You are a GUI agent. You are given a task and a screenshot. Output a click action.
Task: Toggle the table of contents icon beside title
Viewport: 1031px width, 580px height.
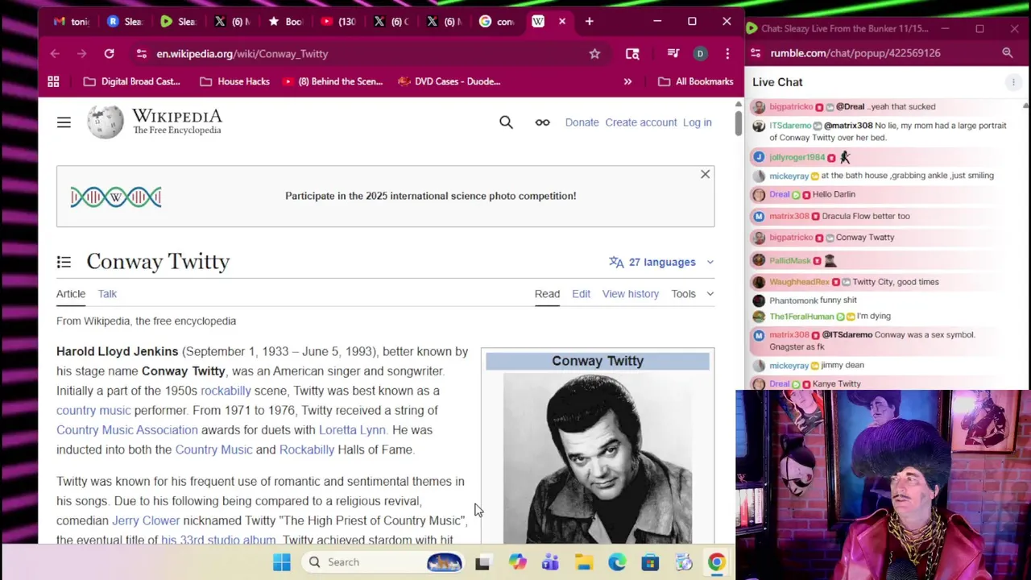(x=64, y=262)
